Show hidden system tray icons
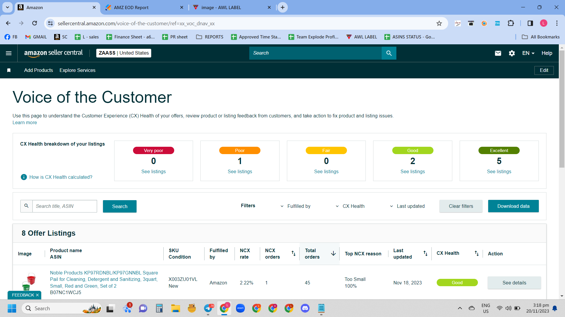 click(x=460, y=308)
